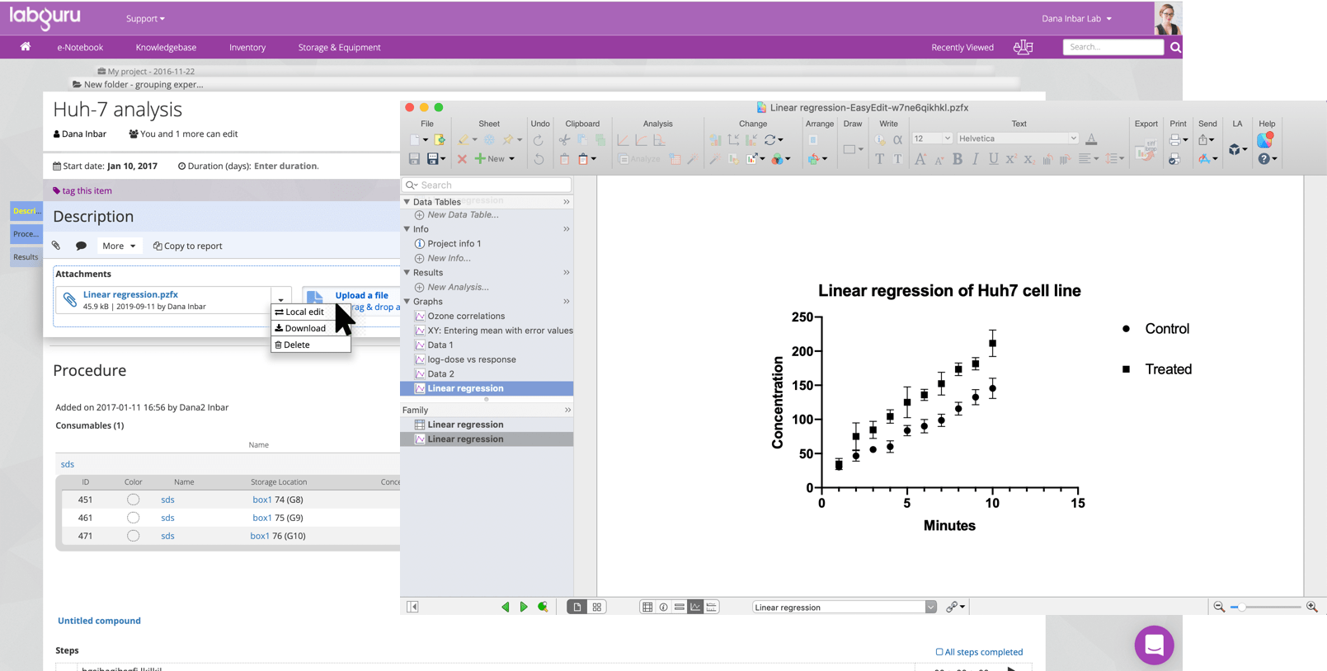Click the redo arrow in Undo group

click(539, 140)
